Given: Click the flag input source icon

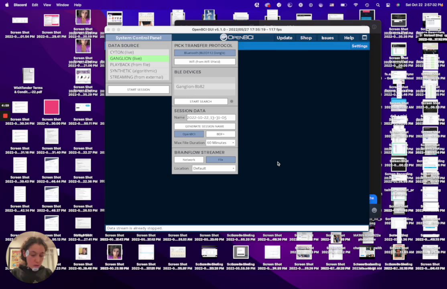Looking at the screenshot, I should [331, 5].
